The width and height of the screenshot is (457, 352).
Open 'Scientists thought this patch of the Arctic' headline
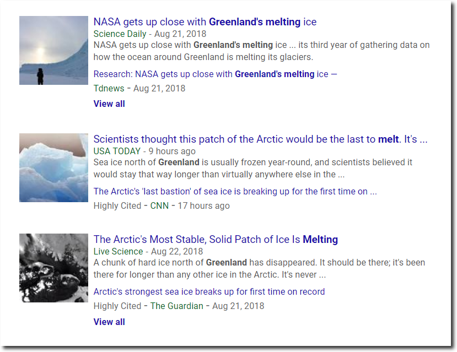260,139
